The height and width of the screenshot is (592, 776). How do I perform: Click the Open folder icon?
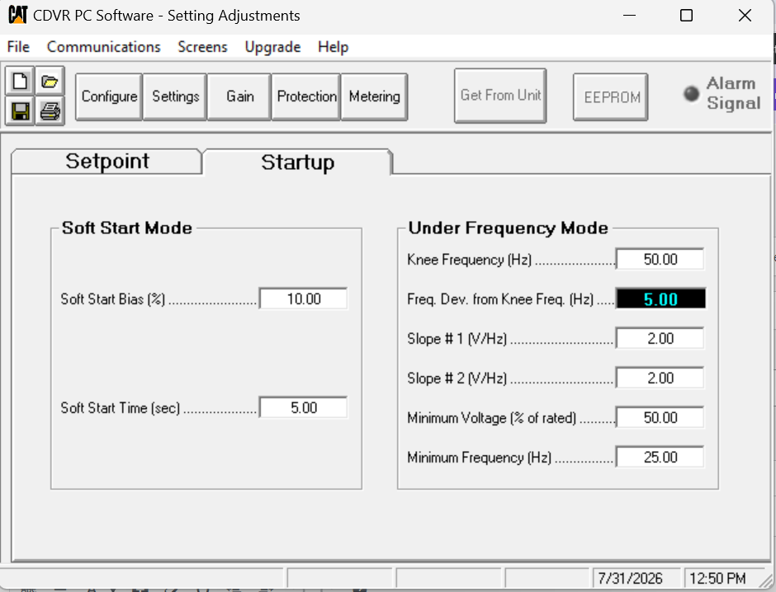[50, 81]
